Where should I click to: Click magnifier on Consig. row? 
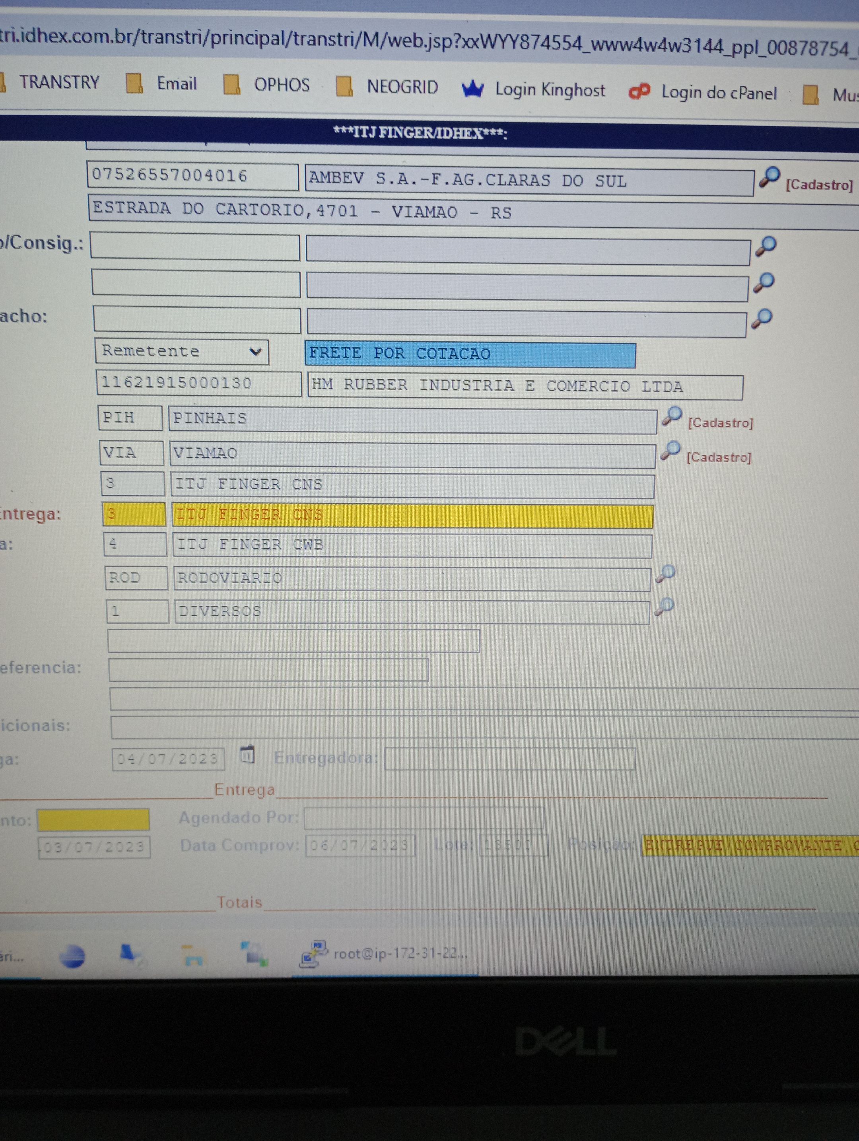coord(766,246)
